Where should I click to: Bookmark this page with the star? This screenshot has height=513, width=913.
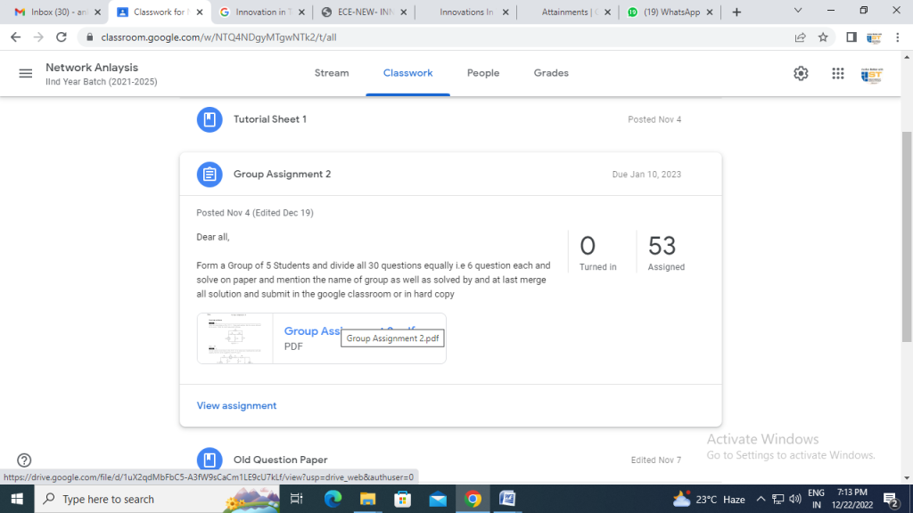[823, 37]
